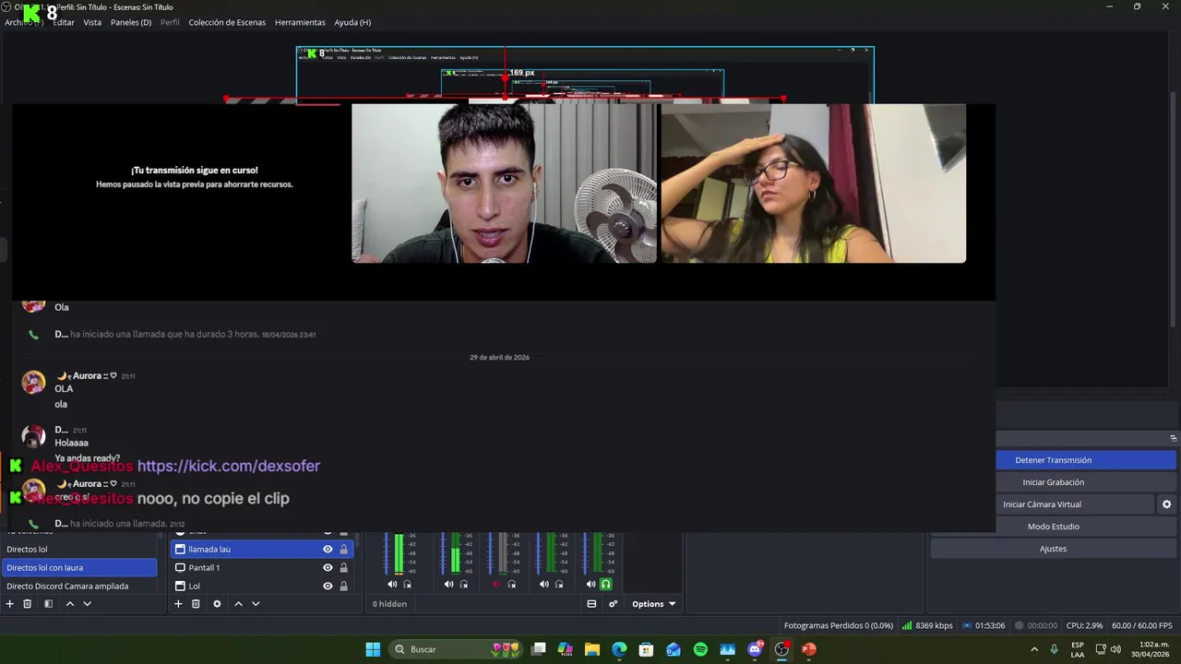Switch the audio mixer layout icon

591,604
